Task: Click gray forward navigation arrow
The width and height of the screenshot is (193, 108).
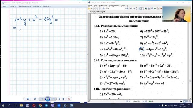Action: [x=152, y=101]
